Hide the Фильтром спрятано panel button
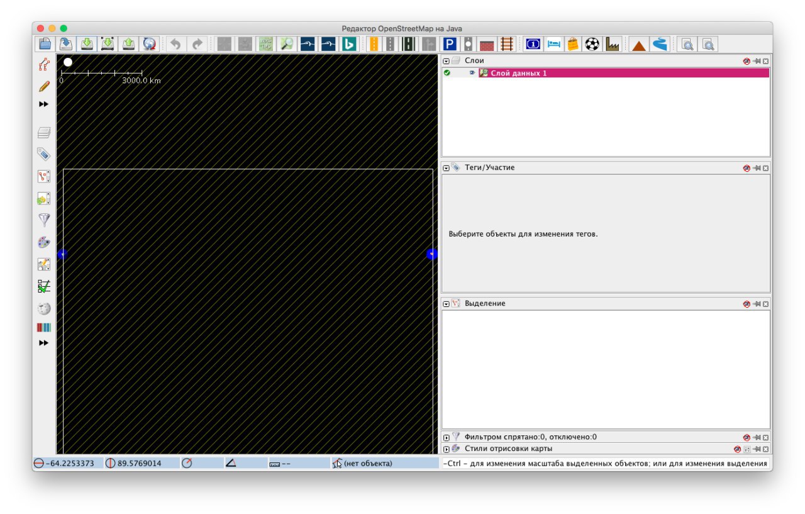805x514 pixels. click(747, 437)
